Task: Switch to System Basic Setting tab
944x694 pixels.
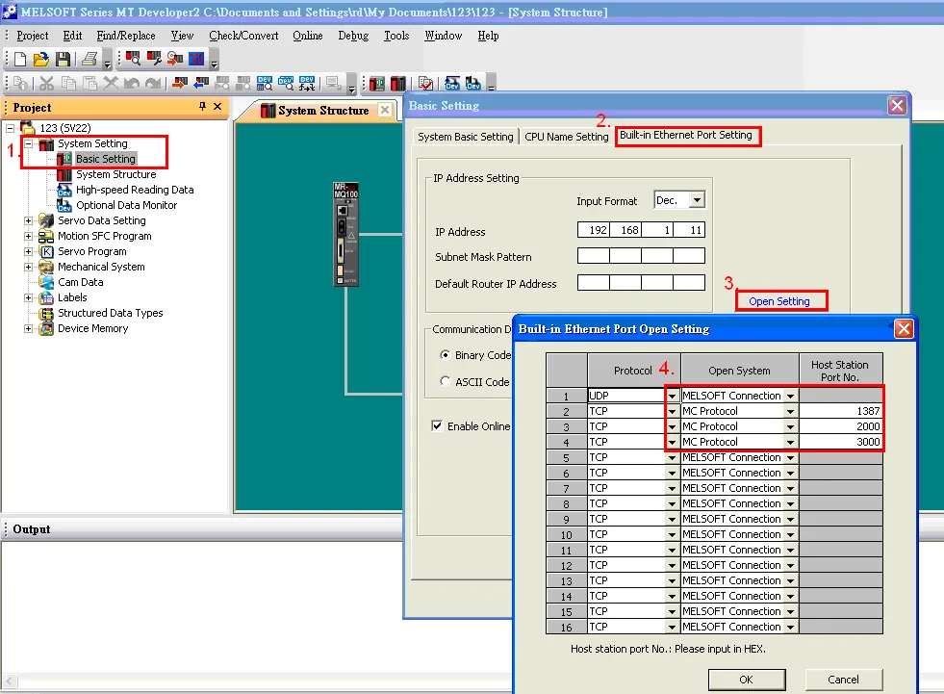Action: (x=466, y=137)
